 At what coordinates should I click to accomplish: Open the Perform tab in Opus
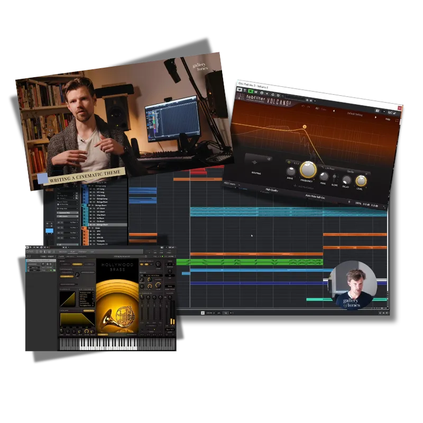click(x=82, y=252)
